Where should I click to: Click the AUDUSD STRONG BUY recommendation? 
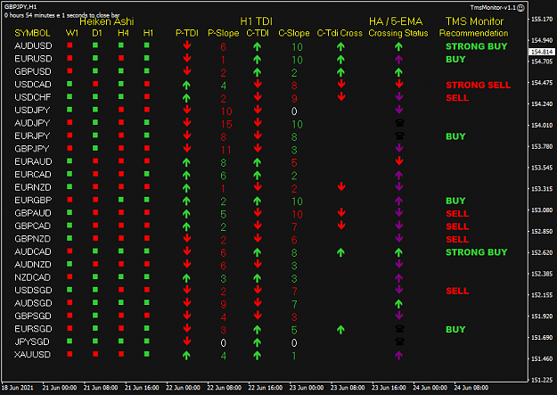tap(477, 46)
